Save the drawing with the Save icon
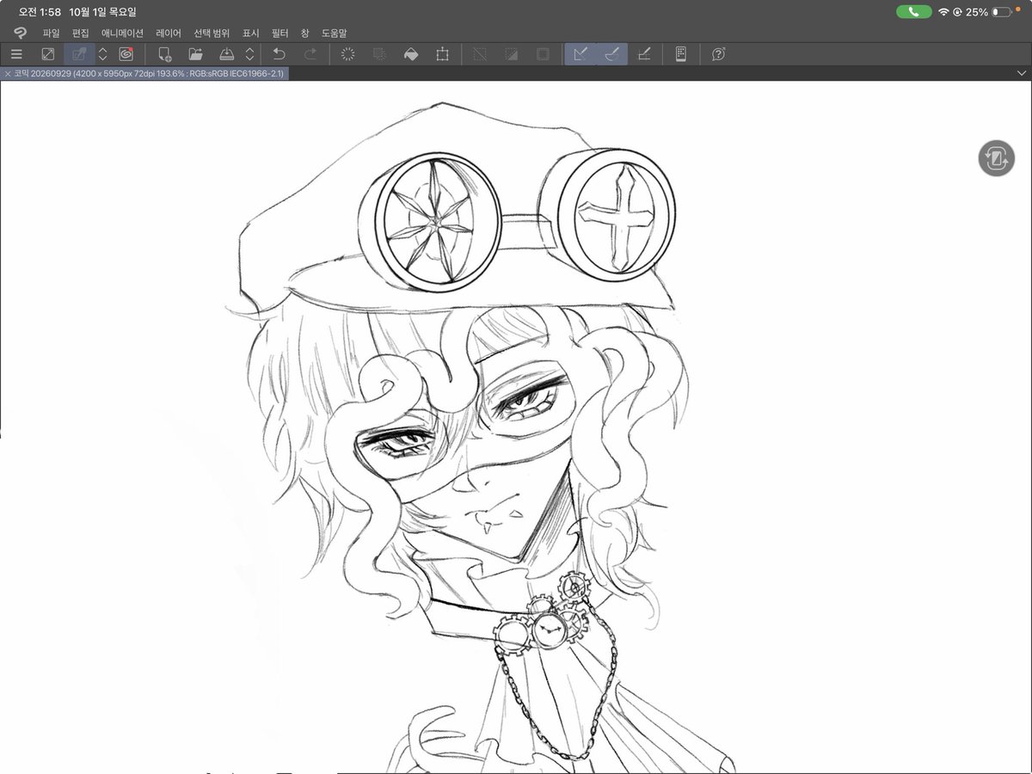Screen dimensions: 1032x774 pyautogui.click(x=227, y=54)
